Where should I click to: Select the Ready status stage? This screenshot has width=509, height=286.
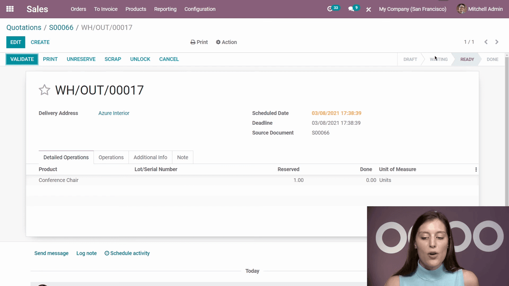(x=467, y=59)
